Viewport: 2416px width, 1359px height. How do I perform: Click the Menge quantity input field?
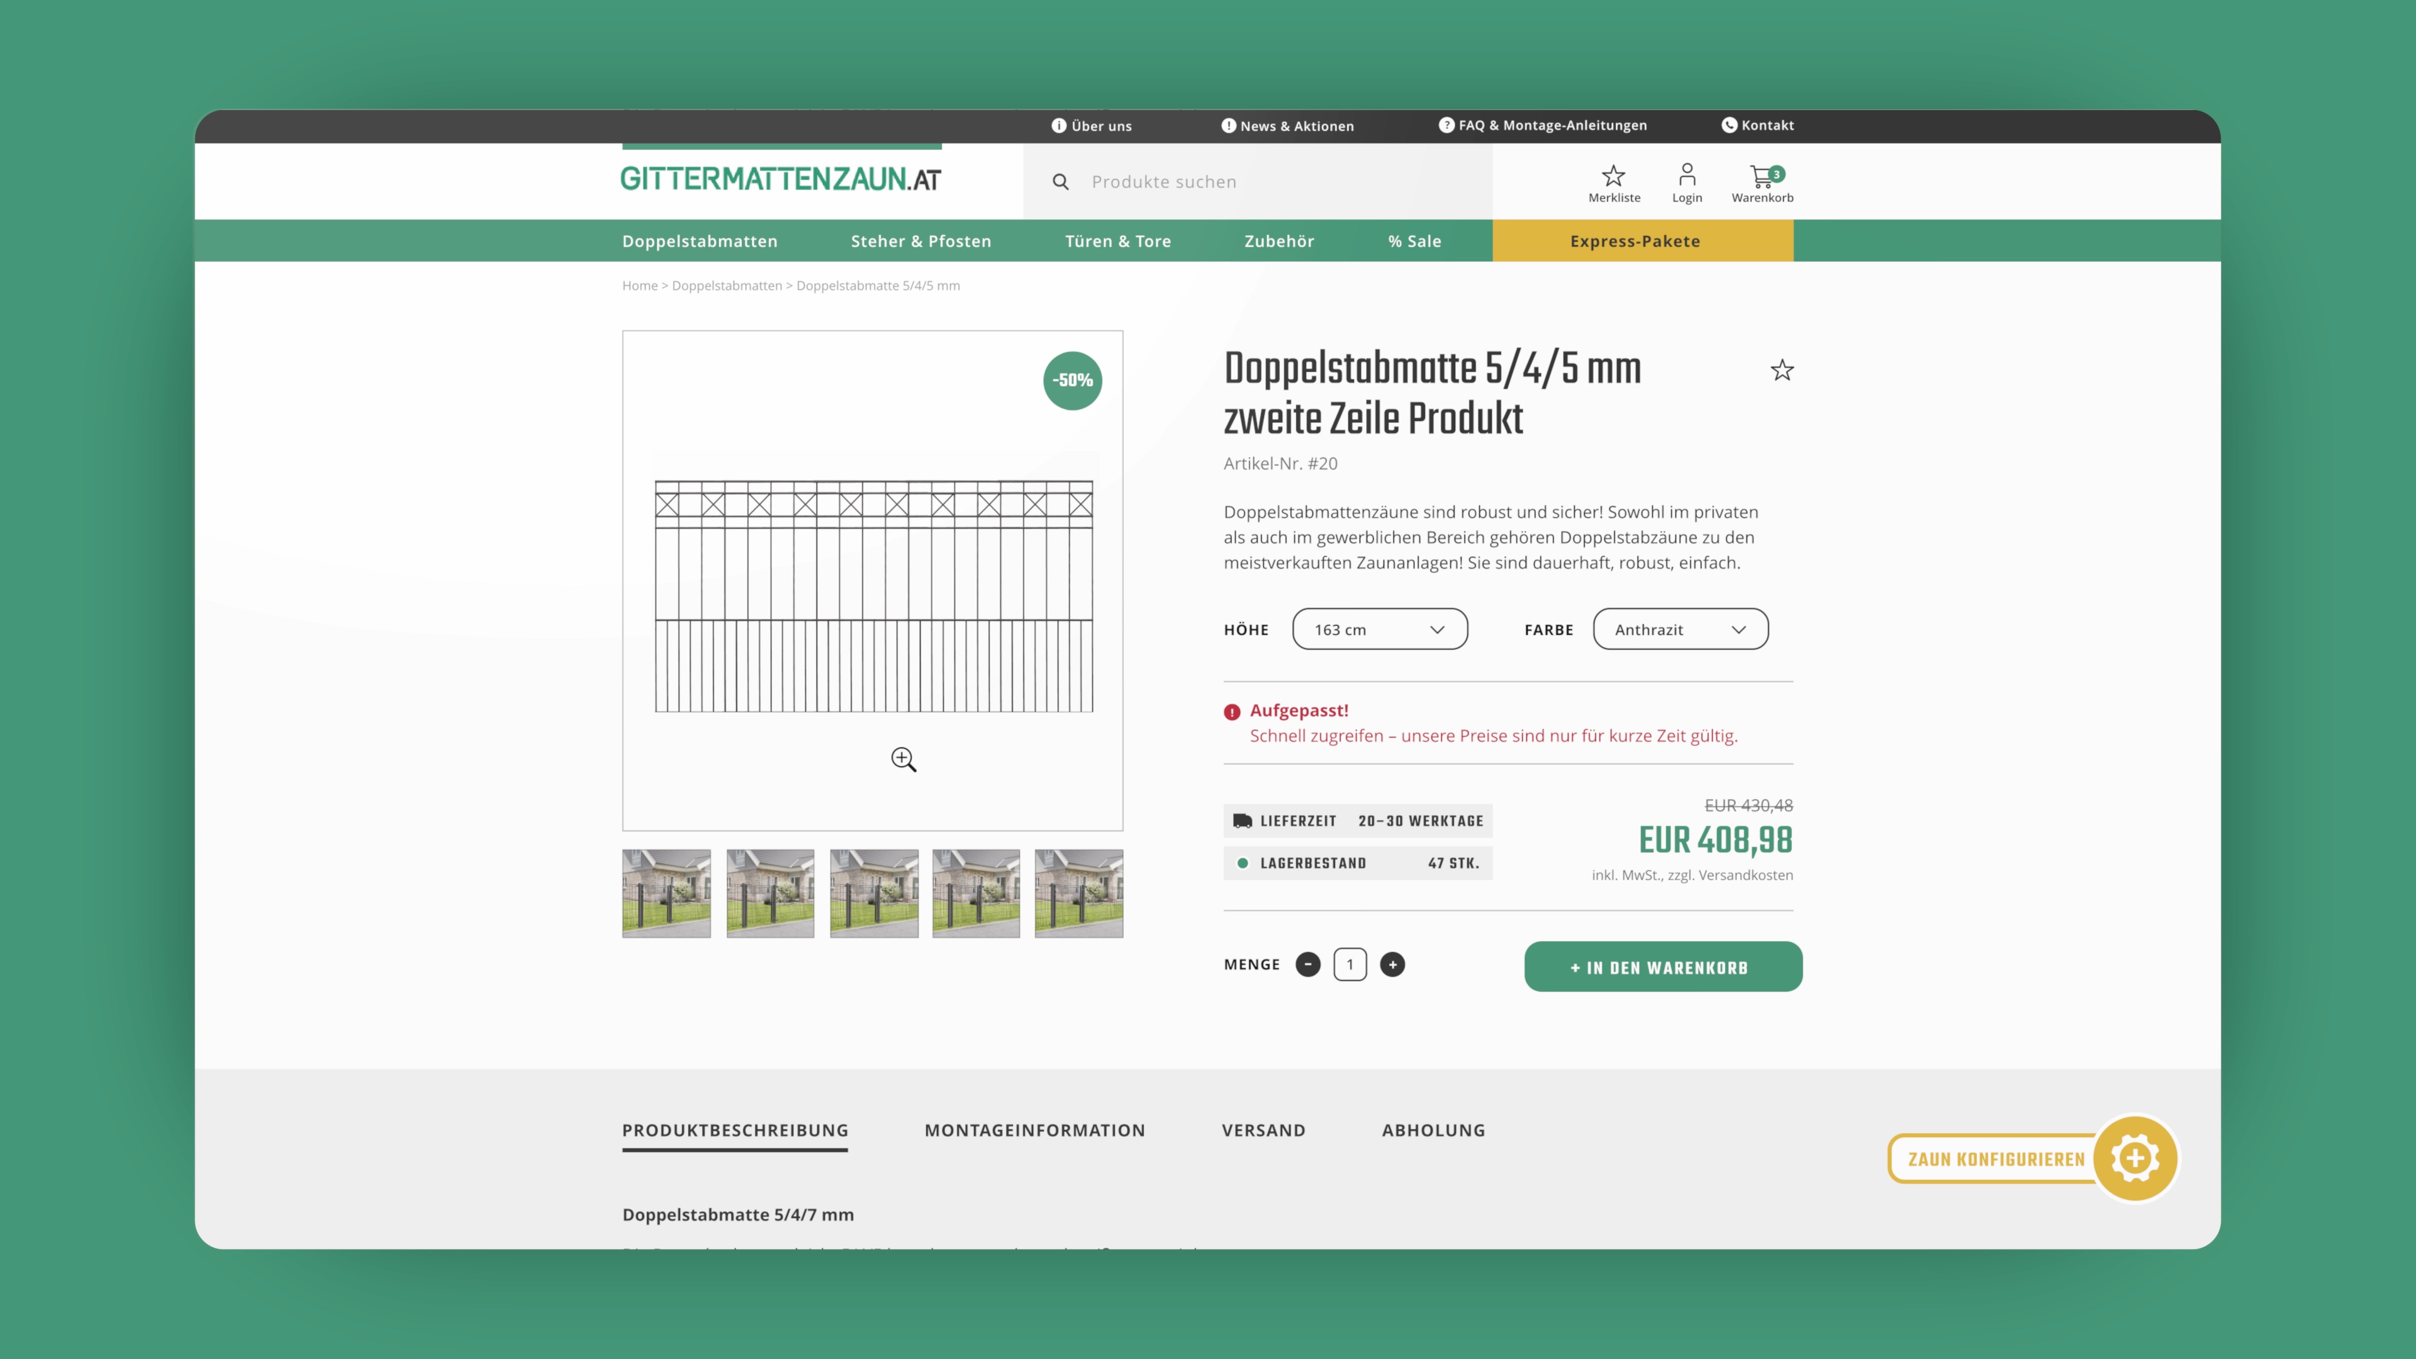coord(1350,964)
